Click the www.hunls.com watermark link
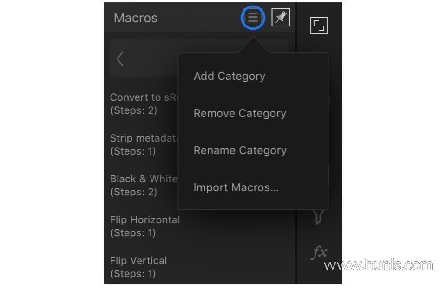The height and width of the screenshot is (290, 446). click(x=378, y=265)
